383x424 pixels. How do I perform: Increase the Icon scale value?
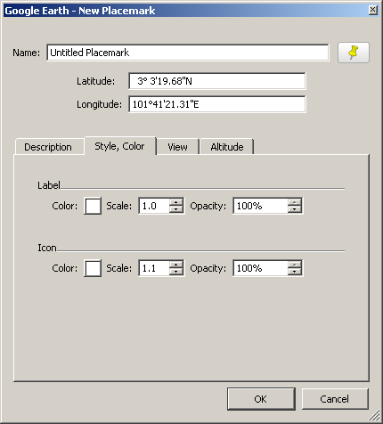(176, 265)
